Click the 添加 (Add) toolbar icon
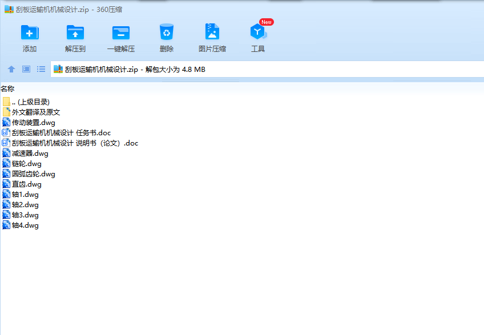Screen dimensions: 484x335 (30, 32)
